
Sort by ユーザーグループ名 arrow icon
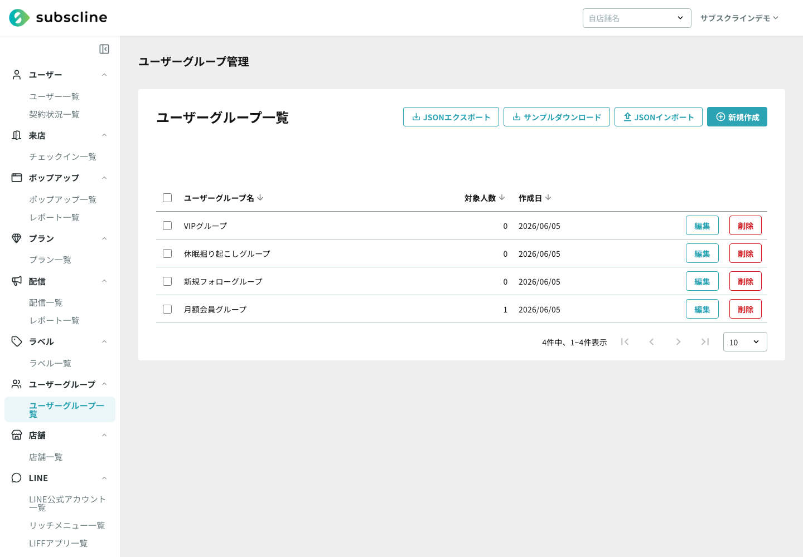coord(260,198)
